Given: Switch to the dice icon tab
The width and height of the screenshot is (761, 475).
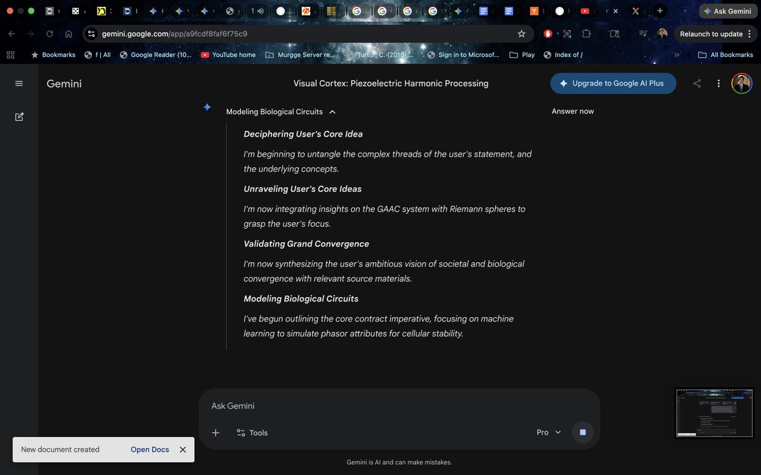Looking at the screenshot, I should (x=75, y=11).
